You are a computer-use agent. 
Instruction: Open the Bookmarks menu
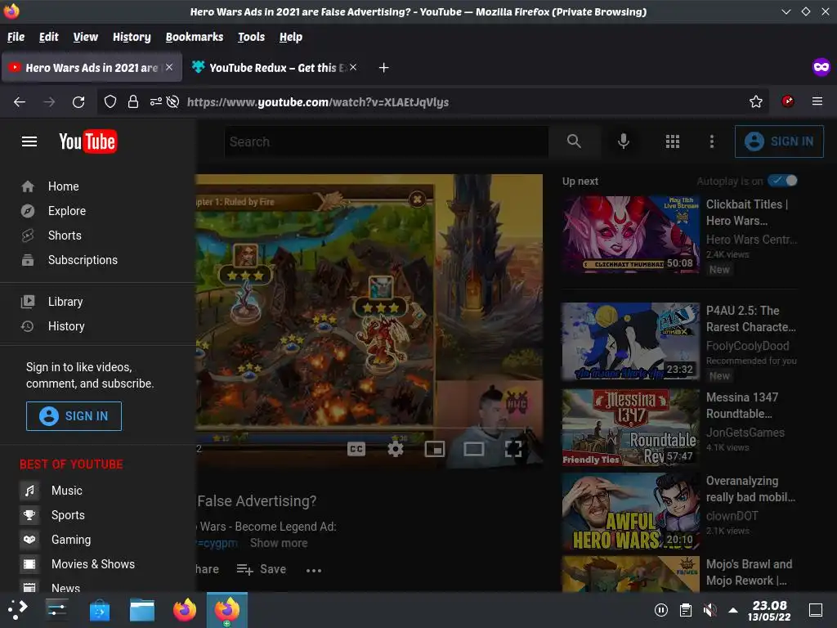pos(195,37)
